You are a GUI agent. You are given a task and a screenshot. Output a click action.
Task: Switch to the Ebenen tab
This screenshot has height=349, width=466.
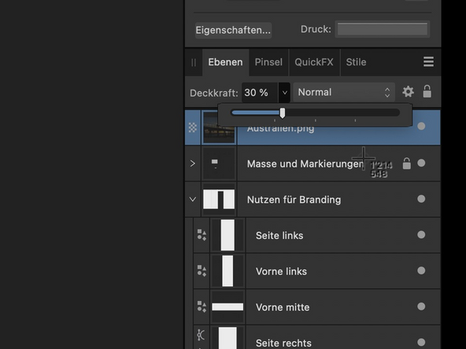(226, 62)
